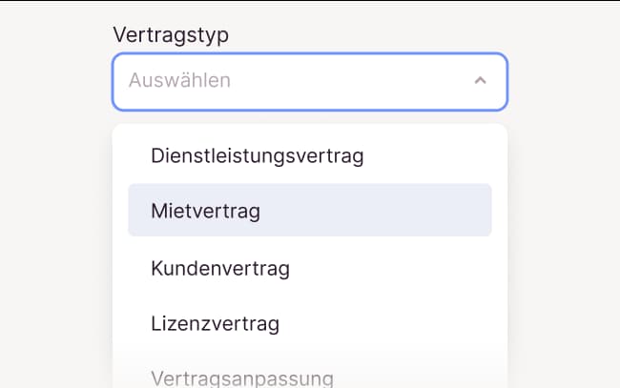Toggle the Auswählen select box closed
This screenshot has height=388, width=620.
[481, 81]
